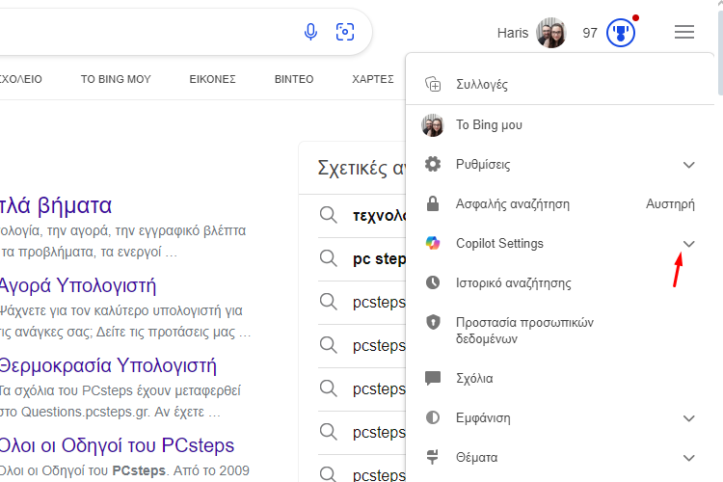Click the Συλλογές collections icon

click(x=433, y=85)
